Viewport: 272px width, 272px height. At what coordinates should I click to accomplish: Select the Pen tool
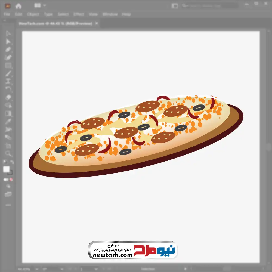[x=8, y=50]
